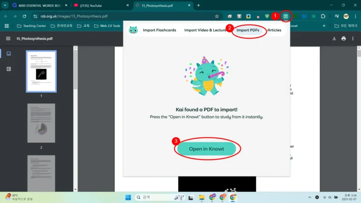Select the Articles tab in Knowt popup
Screen dimensions: 361x203
274,30
